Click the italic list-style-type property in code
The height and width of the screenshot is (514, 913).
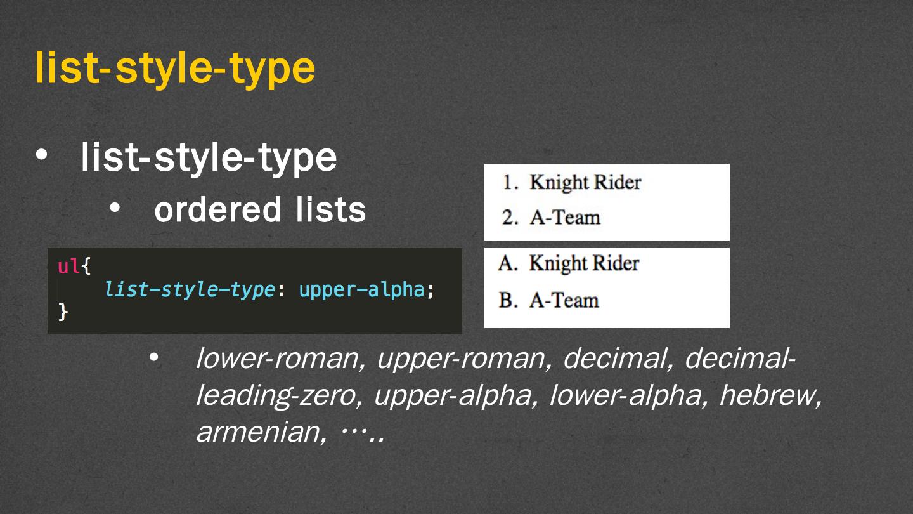point(190,289)
